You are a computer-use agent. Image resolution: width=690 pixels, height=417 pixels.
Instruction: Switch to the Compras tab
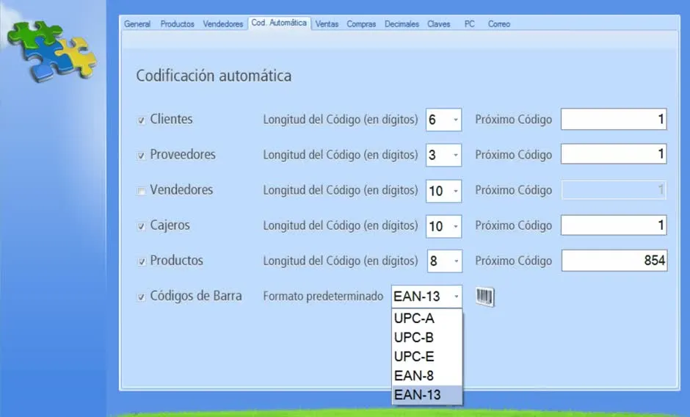(361, 24)
